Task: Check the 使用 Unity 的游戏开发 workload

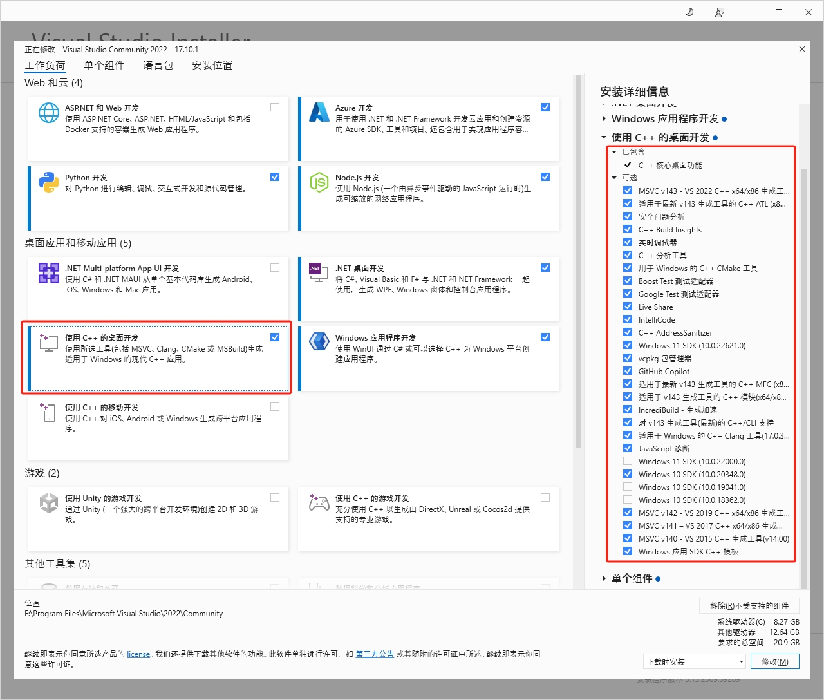Action: point(275,498)
